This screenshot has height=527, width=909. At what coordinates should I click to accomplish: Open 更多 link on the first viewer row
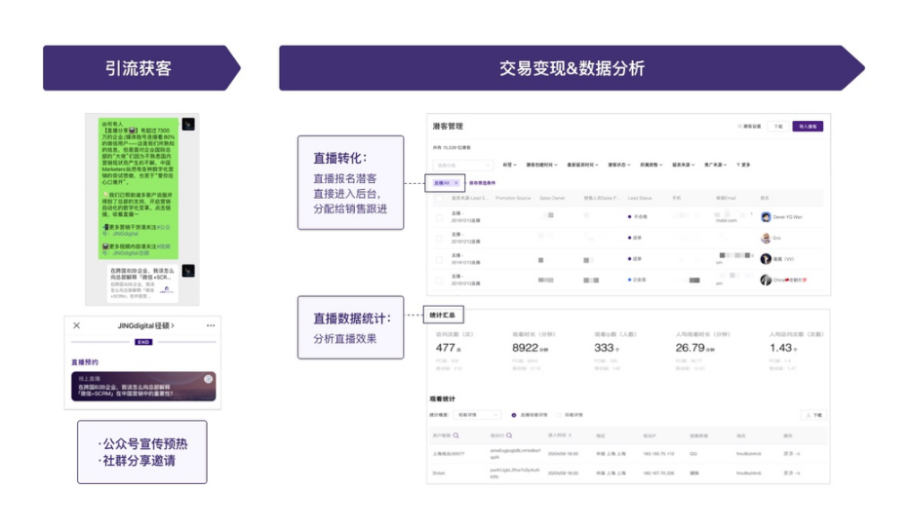792,454
